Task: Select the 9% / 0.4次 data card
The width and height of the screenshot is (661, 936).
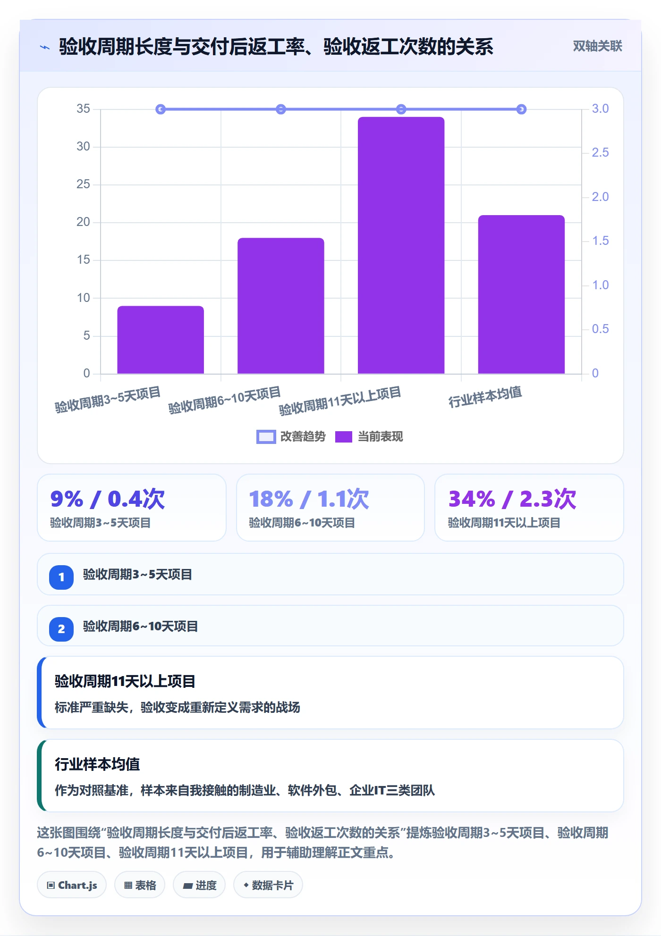Action: coord(132,508)
